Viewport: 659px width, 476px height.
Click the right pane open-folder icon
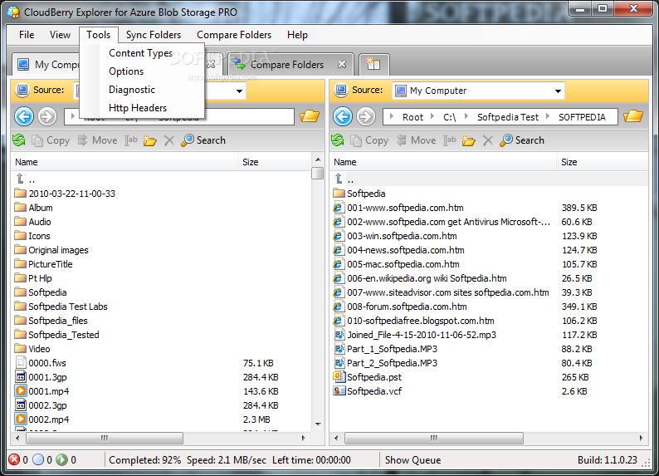click(633, 115)
